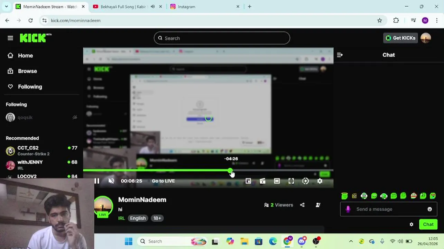Open recommended channel LOCOV2

click(41, 176)
